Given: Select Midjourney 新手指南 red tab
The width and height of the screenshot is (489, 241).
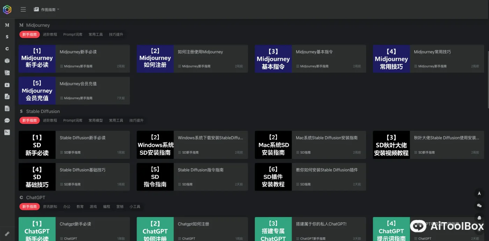Looking at the screenshot, I should (x=29, y=35).
